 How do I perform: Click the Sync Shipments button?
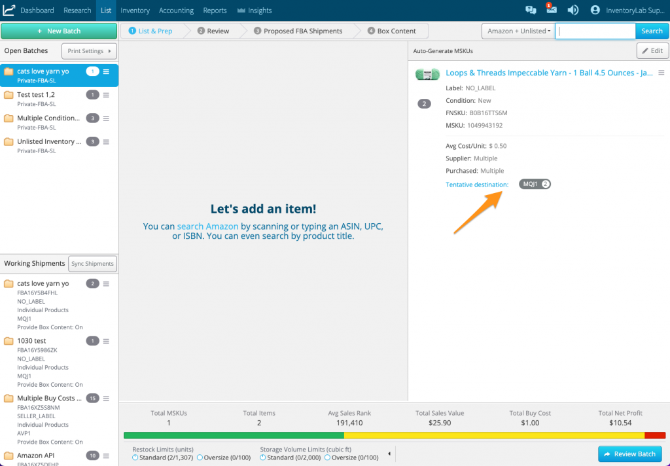[x=93, y=264]
